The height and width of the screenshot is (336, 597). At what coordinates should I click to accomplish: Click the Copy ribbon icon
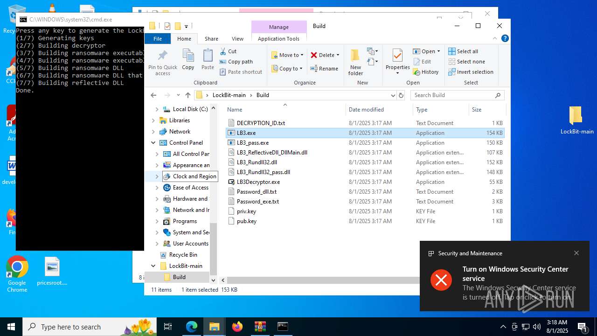pos(188,59)
